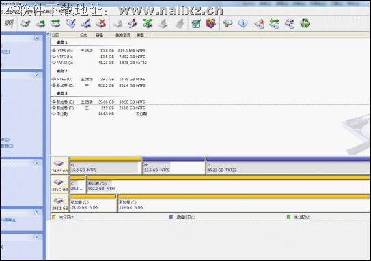Click the 298.1 GB disk icon in the map
The image size is (371, 261).
pyautogui.click(x=59, y=201)
